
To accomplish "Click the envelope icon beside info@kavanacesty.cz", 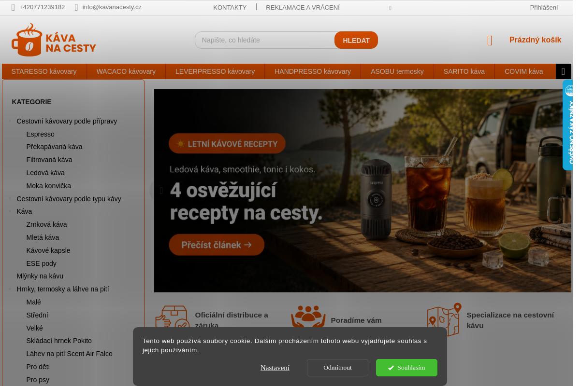I will pos(76,7).
